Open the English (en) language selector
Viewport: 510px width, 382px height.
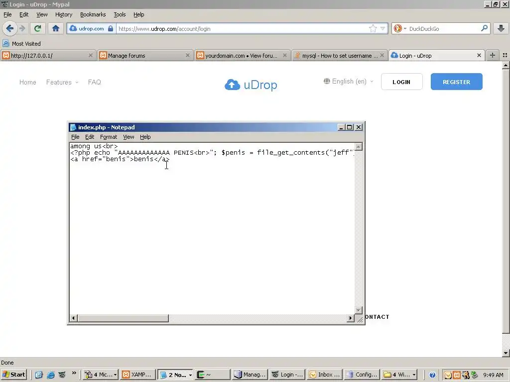coord(348,81)
